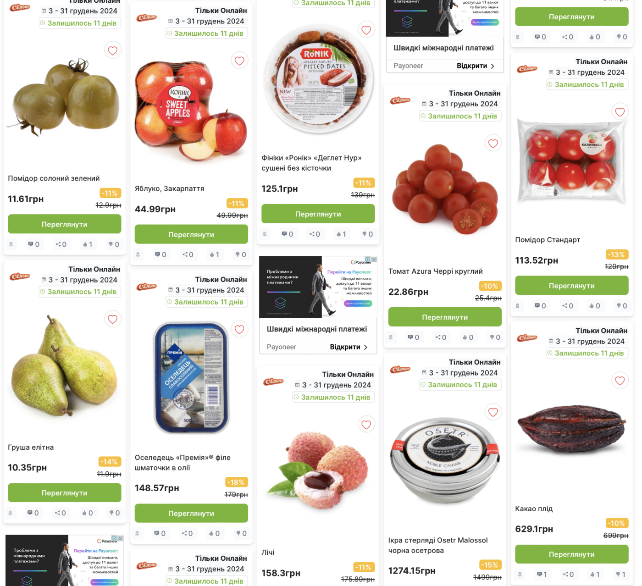Close the Payoneer ad in center column
642x586 pixels.
(x=374, y=260)
